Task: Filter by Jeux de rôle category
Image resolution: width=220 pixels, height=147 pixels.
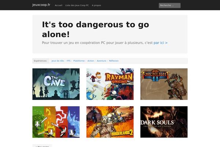Action: coord(58,61)
